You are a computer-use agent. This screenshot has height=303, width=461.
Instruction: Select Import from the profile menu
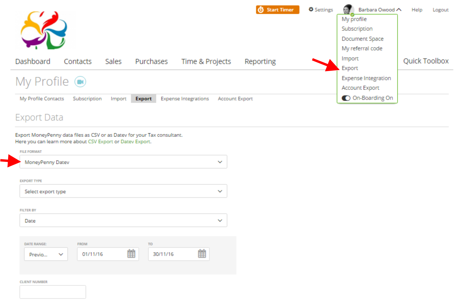[x=350, y=58]
